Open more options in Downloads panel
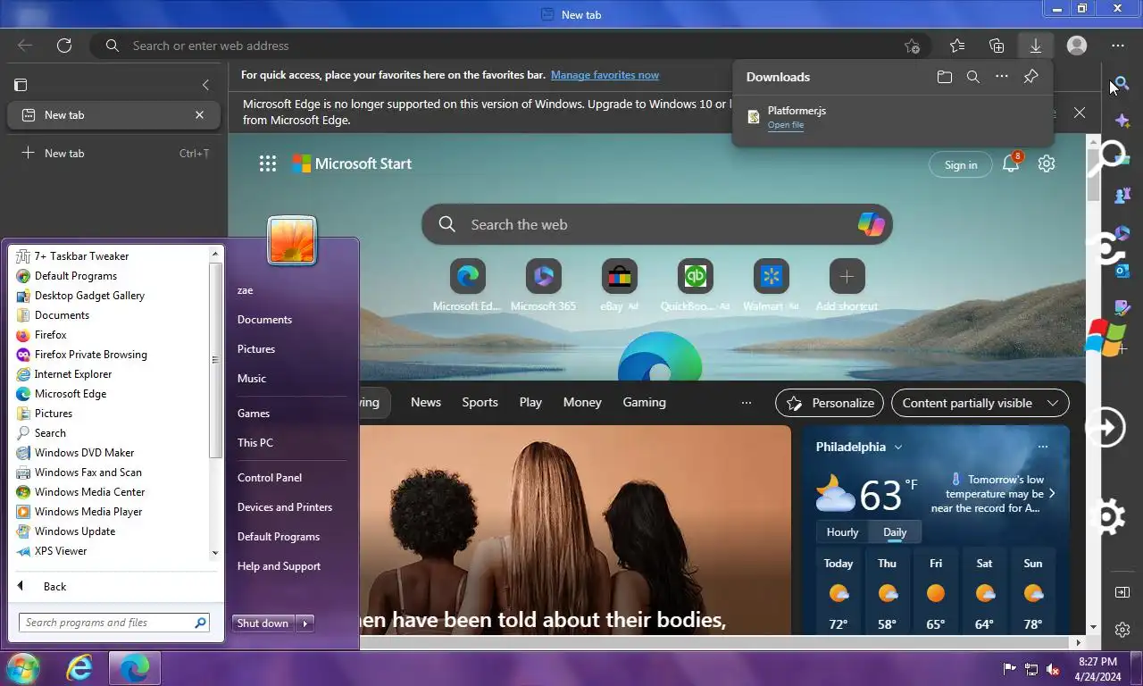1143x686 pixels. tap(1002, 77)
